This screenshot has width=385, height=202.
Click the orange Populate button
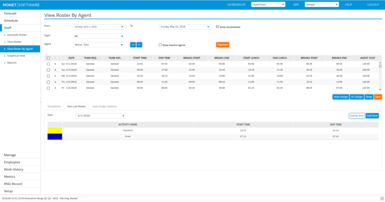point(223,44)
